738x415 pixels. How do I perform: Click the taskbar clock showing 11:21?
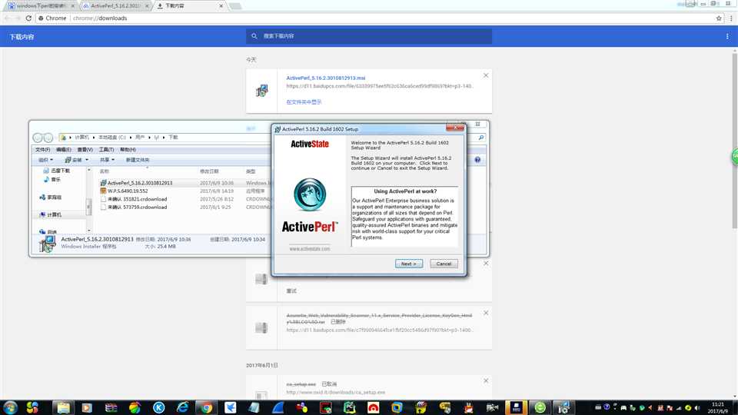(718, 407)
